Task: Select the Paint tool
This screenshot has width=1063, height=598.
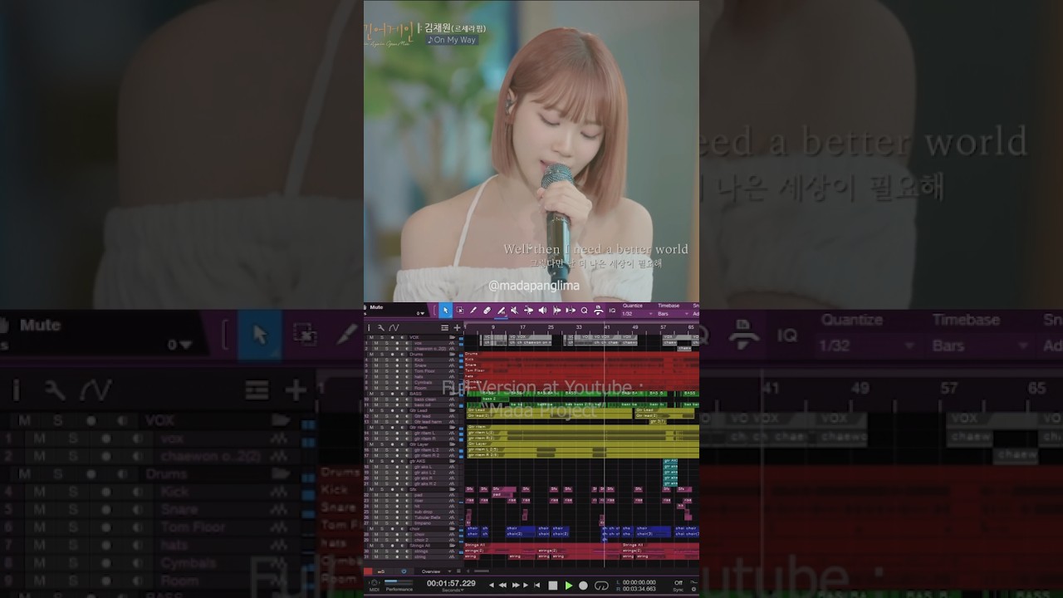Action: 502,311
